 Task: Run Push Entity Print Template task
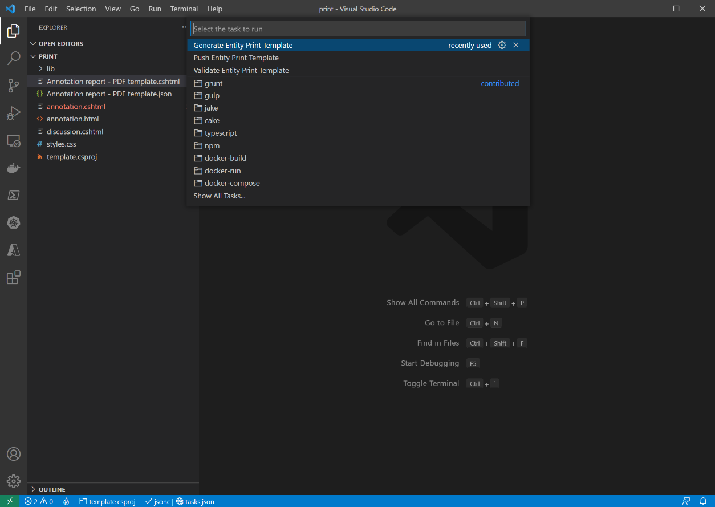359,58
